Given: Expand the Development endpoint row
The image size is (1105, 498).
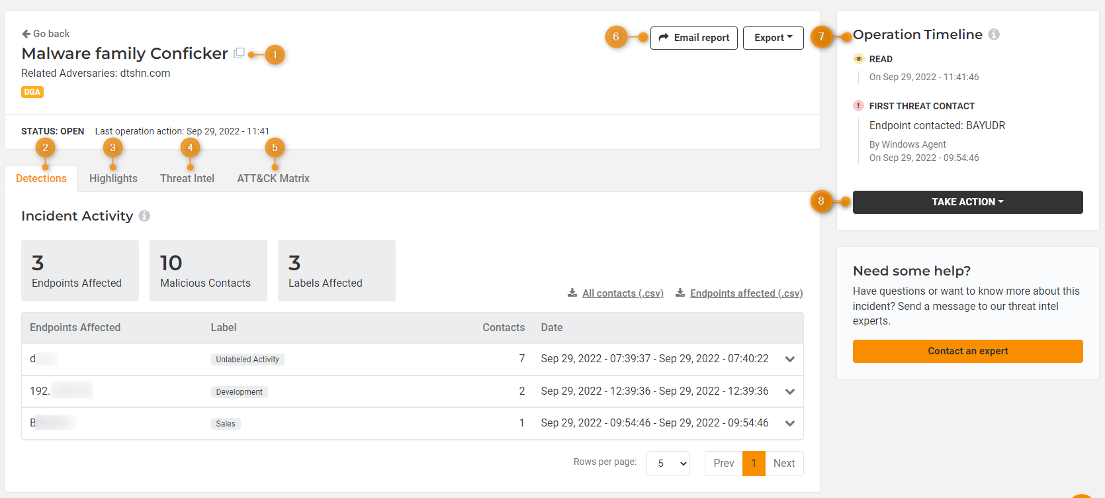Looking at the screenshot, I should (789, 391).
